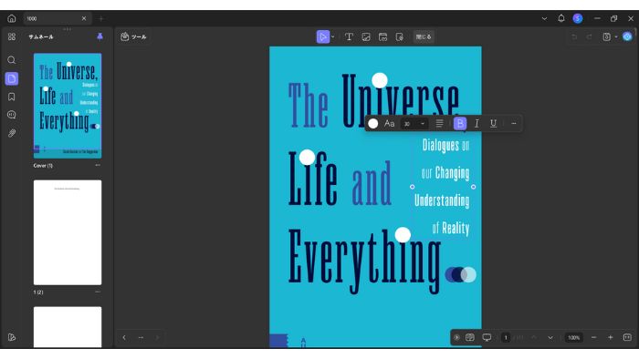
Task: Open the font chooser Aa button
Action: [x=389, y=124]
